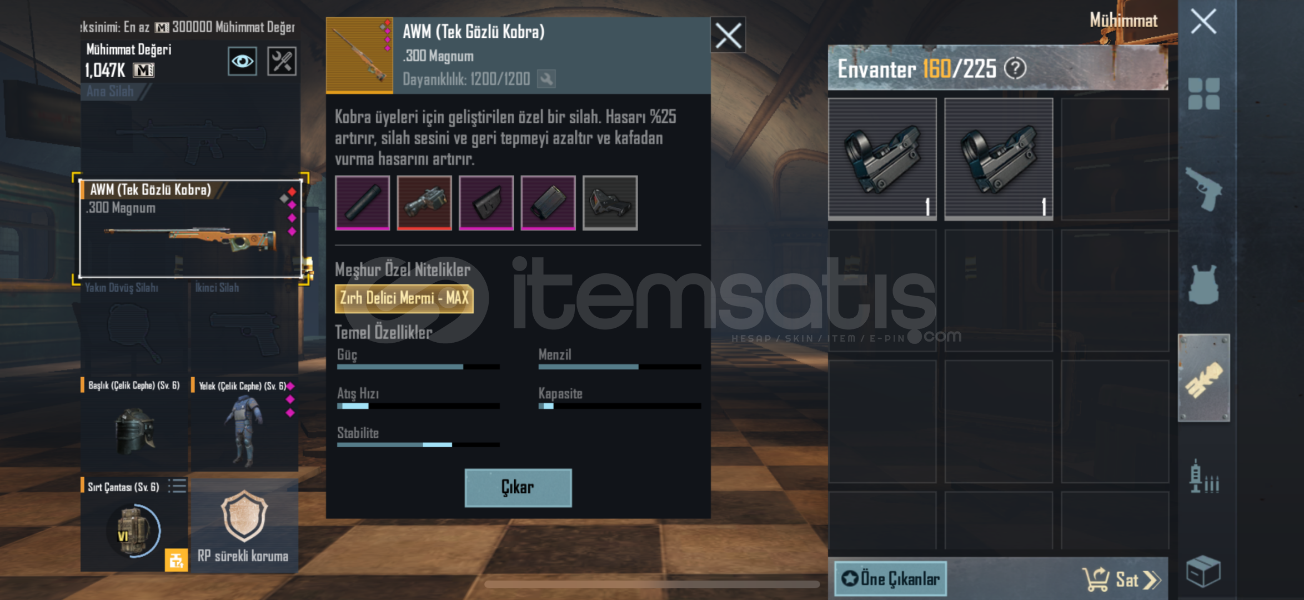The height and width of the screenshot is (600, 1304).
Task: Click the Çıkar button
Action: 518,488
